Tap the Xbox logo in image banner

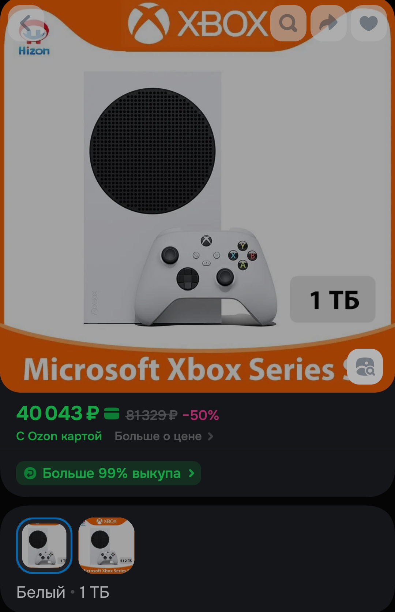(197, 24)
